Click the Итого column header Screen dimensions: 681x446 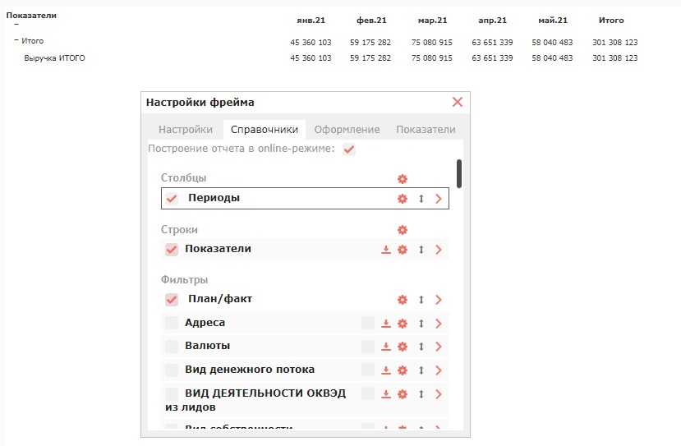coord(611,21)
